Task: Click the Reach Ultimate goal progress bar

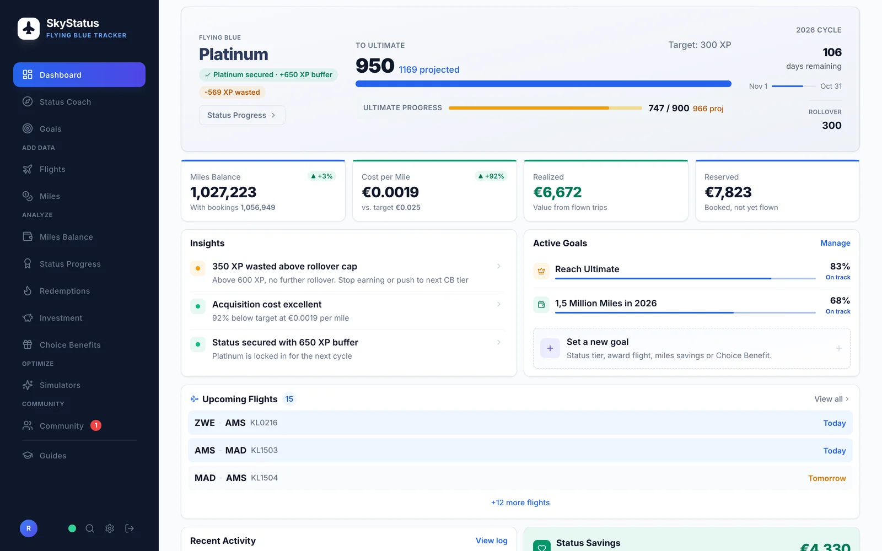Action: [685, 279]
